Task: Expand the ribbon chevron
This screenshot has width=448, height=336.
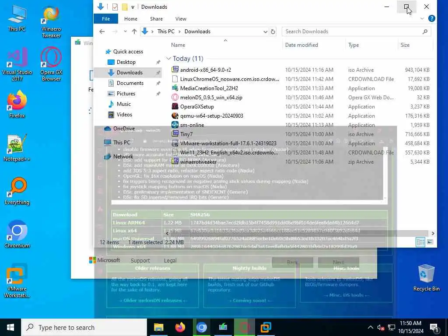Action: [422, 18]
